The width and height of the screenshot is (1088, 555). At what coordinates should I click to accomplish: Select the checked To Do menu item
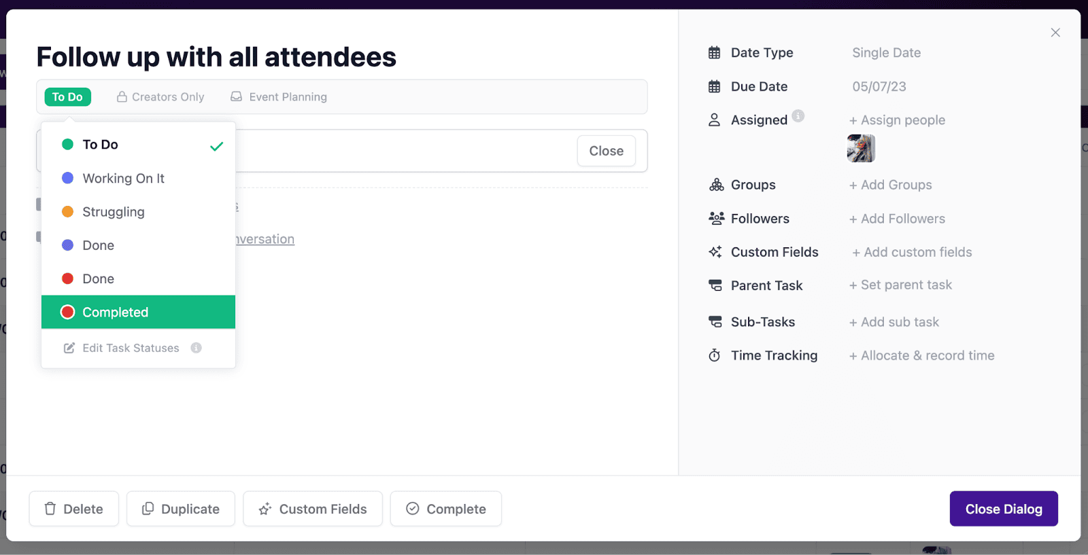coord(101,145)
